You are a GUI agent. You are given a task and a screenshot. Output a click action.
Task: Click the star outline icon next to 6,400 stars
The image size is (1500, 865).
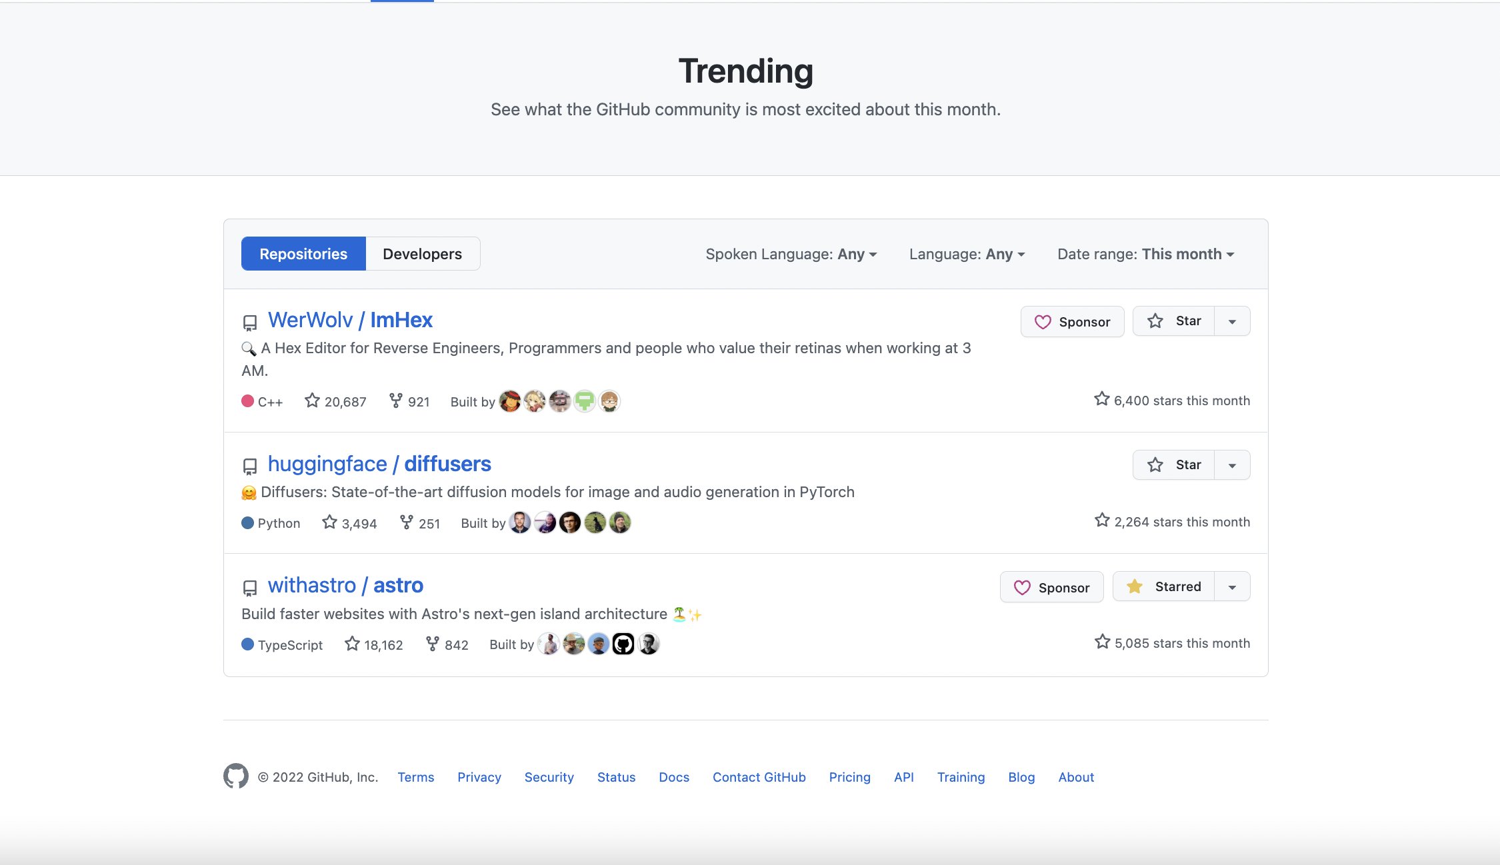(x=1101, y=399)
